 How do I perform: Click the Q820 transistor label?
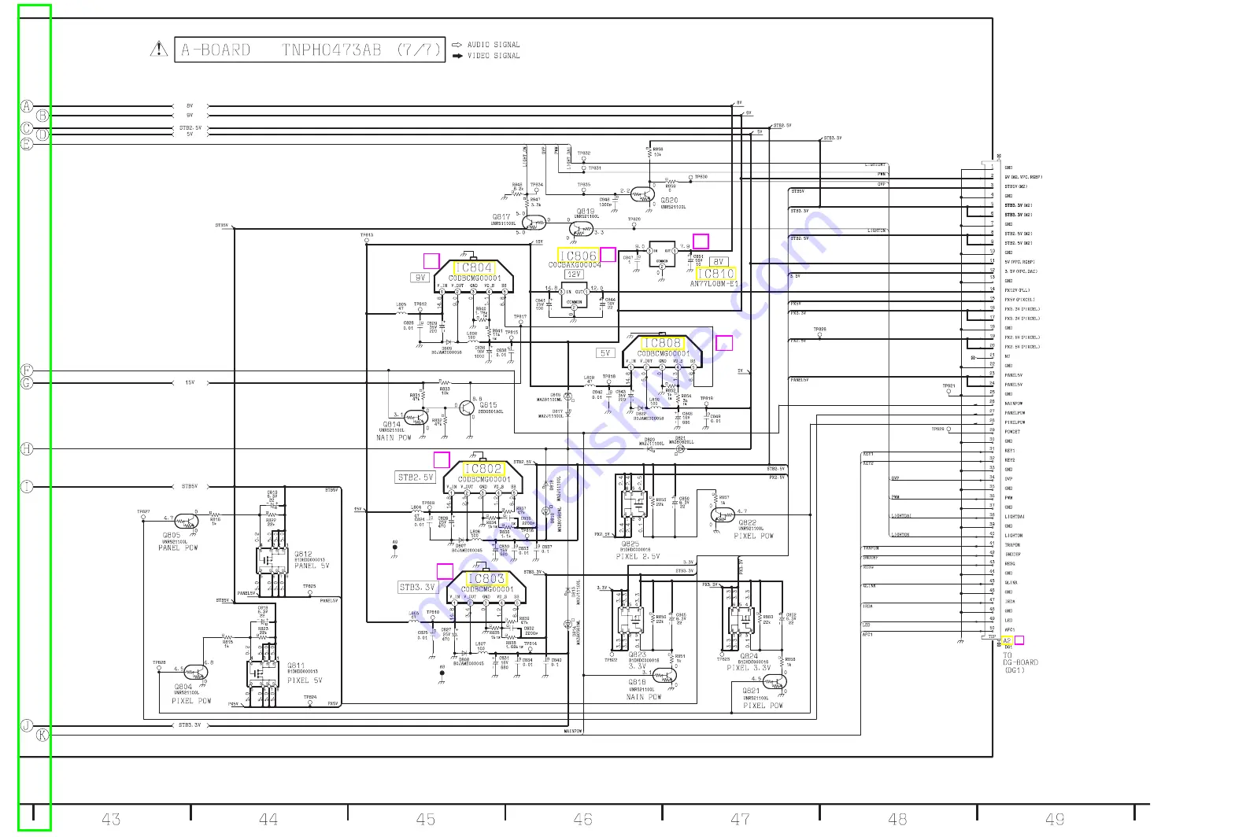coord(669,201)
